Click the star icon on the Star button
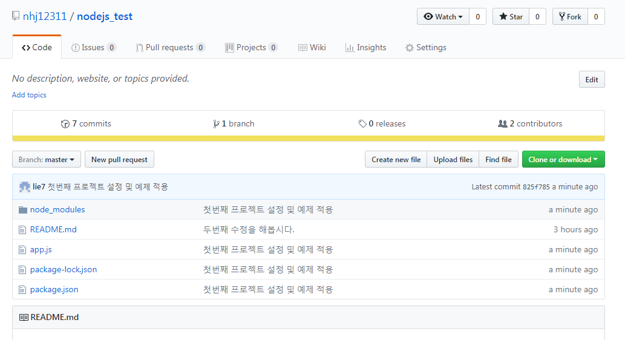625x340 pixels. [x=503, y=16]
